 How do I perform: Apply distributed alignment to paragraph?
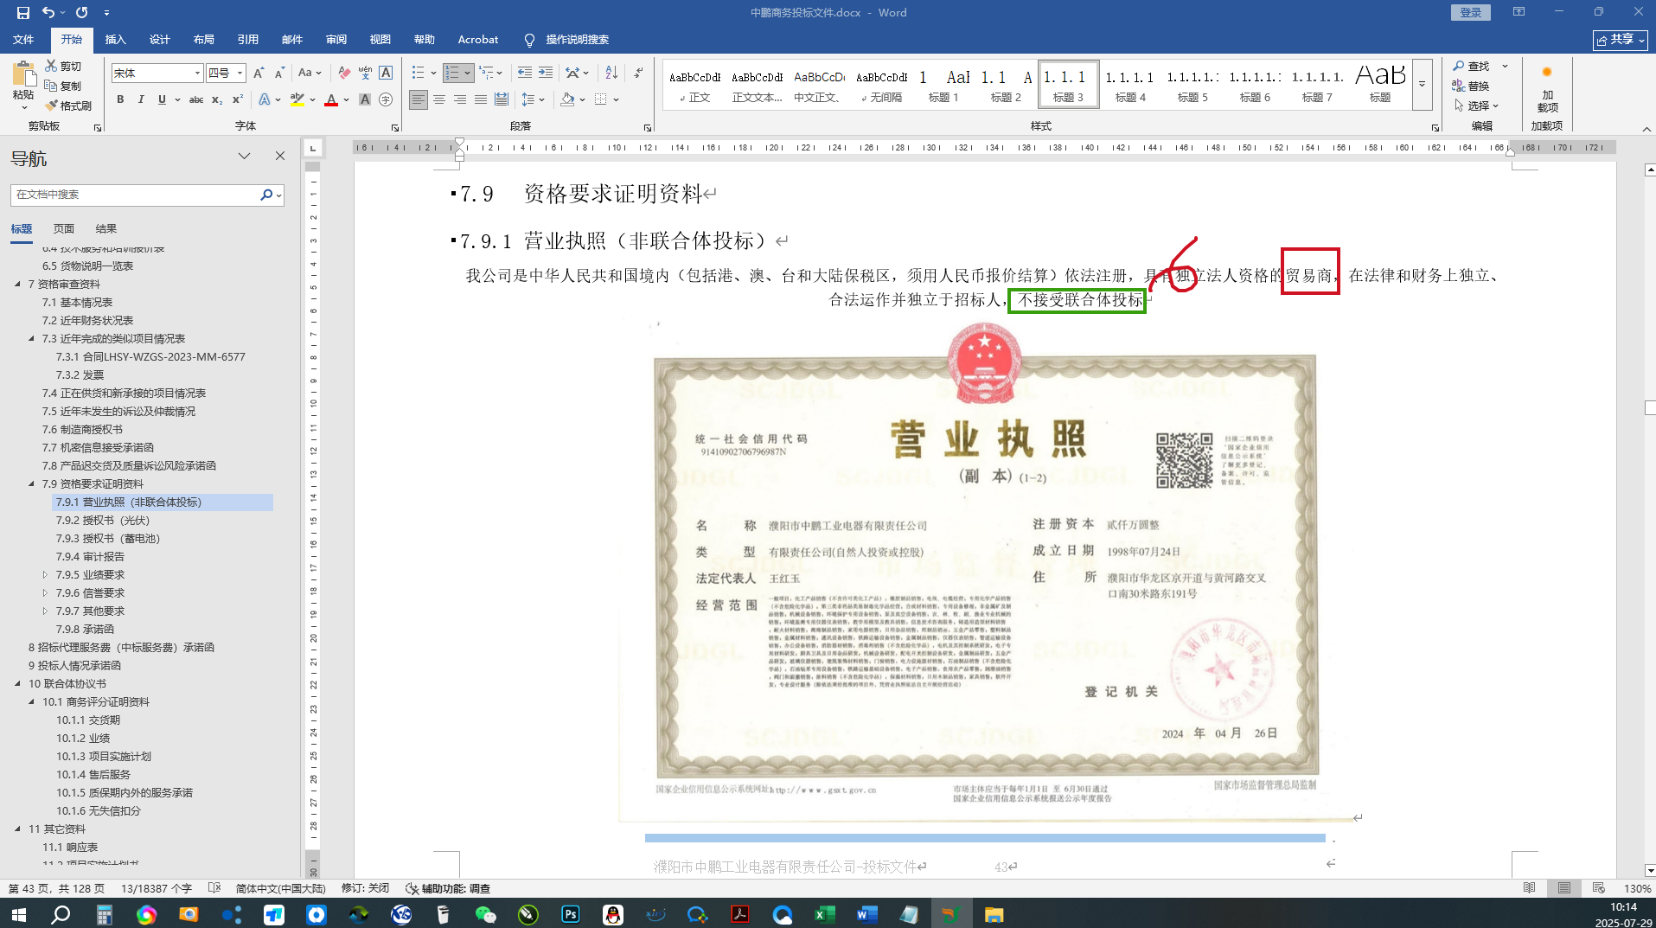click(x=502, y=99)
